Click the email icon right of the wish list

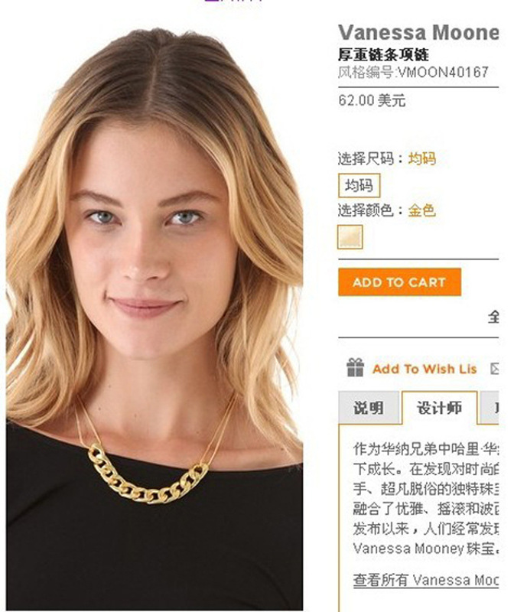coord(495,368)
